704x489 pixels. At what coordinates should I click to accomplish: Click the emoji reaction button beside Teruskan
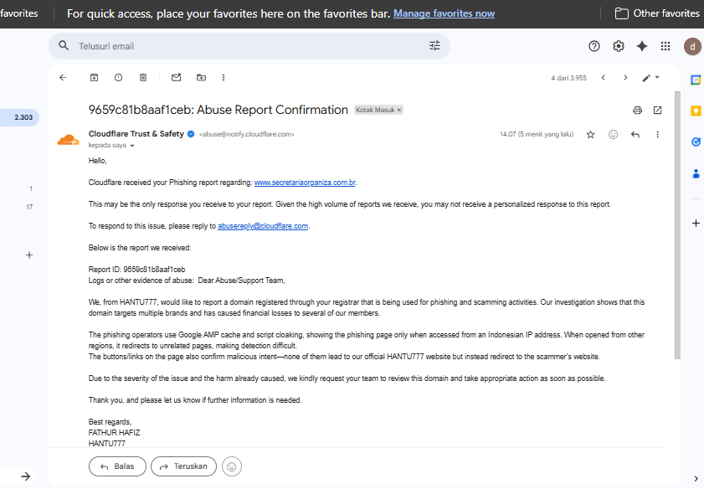coord(232,466)
